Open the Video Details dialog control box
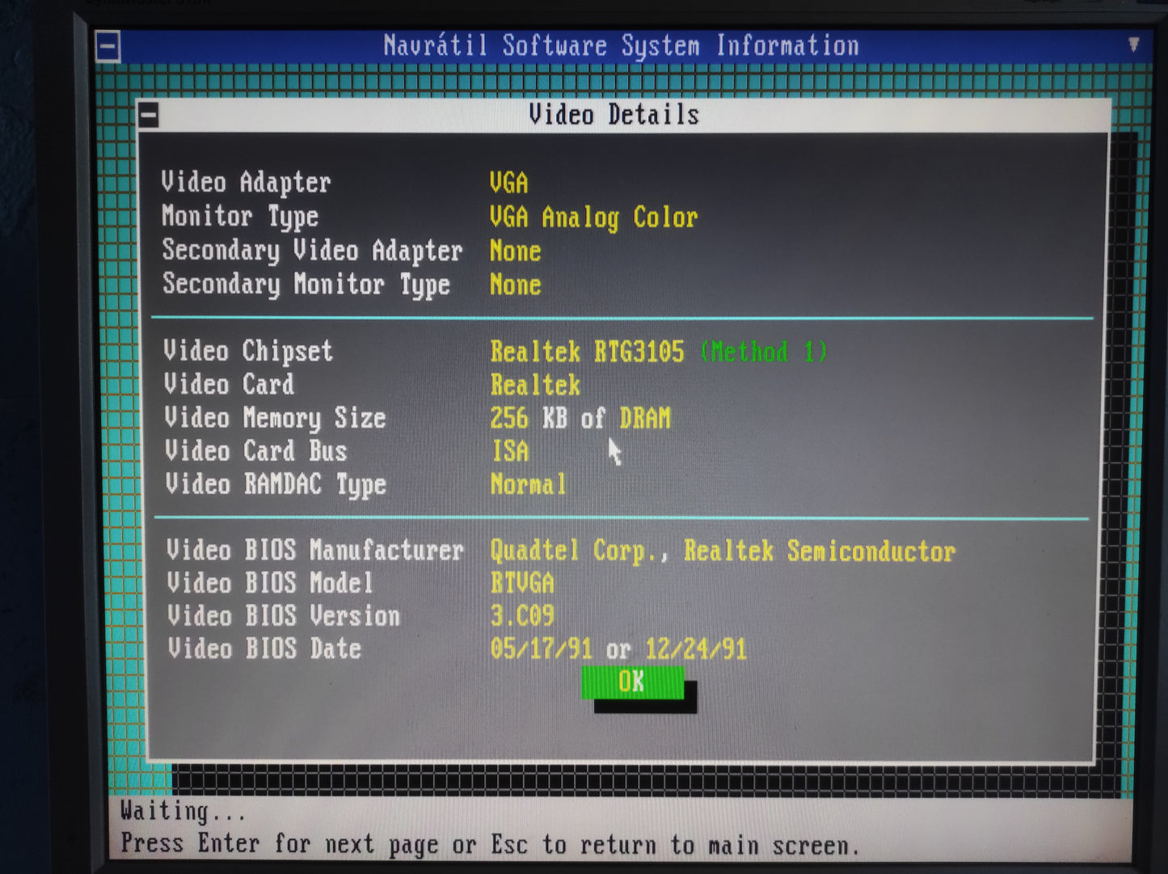 point(148,115)
